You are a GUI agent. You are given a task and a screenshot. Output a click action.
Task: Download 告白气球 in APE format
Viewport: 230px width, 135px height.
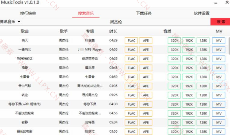pyautogui.click(x=146, y=86)
